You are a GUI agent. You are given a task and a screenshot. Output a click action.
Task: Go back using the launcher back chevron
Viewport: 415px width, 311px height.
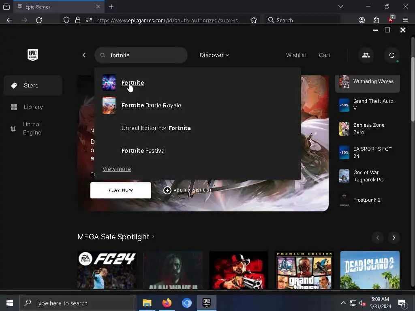coord(84,55)
